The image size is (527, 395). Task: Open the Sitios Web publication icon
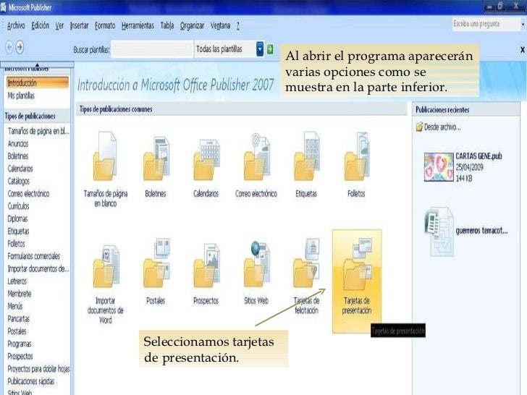pyautogui.click(x=257, y=264)
